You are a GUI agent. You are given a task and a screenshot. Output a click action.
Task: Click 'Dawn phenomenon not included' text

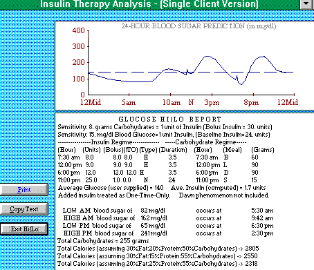224,195
